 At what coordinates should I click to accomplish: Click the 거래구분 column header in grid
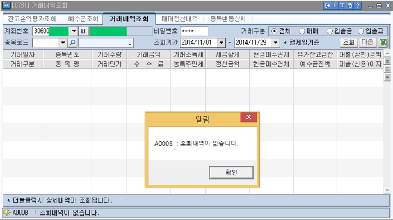point(23,64)
